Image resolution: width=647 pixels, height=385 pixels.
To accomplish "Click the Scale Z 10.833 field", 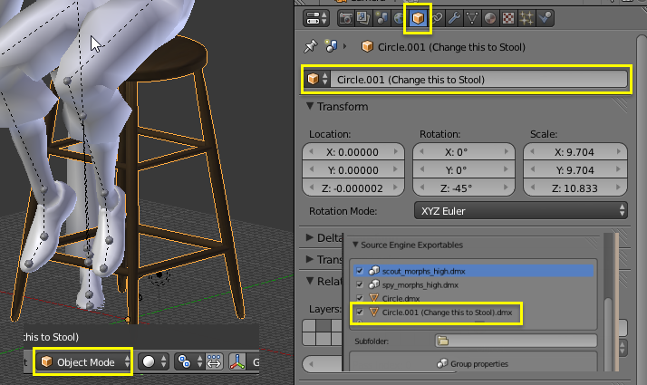I will click(x=575, y=188).
